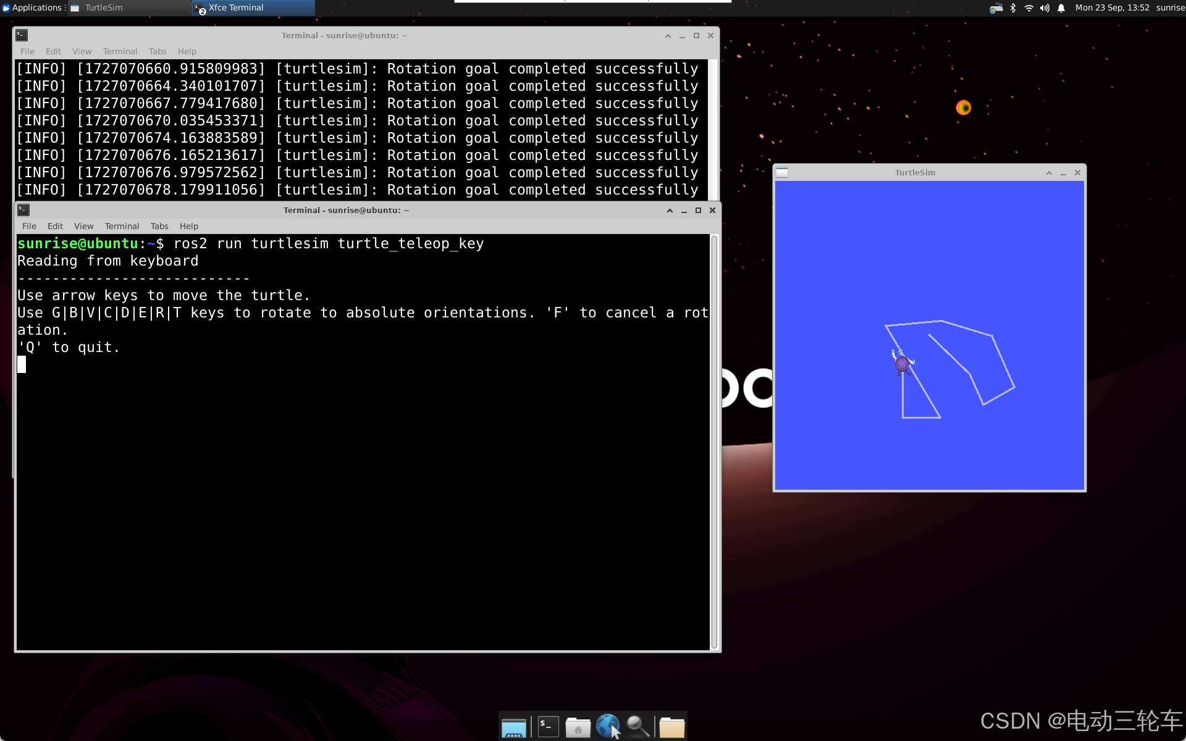Click the lower terminal's vertical scrollbar
This screenshot has height=741, width=1186.
(x=715, y=441)
